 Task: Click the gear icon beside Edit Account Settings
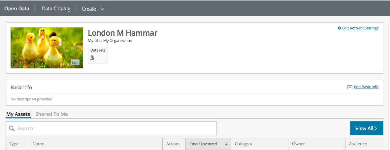(x=339, y=28)
